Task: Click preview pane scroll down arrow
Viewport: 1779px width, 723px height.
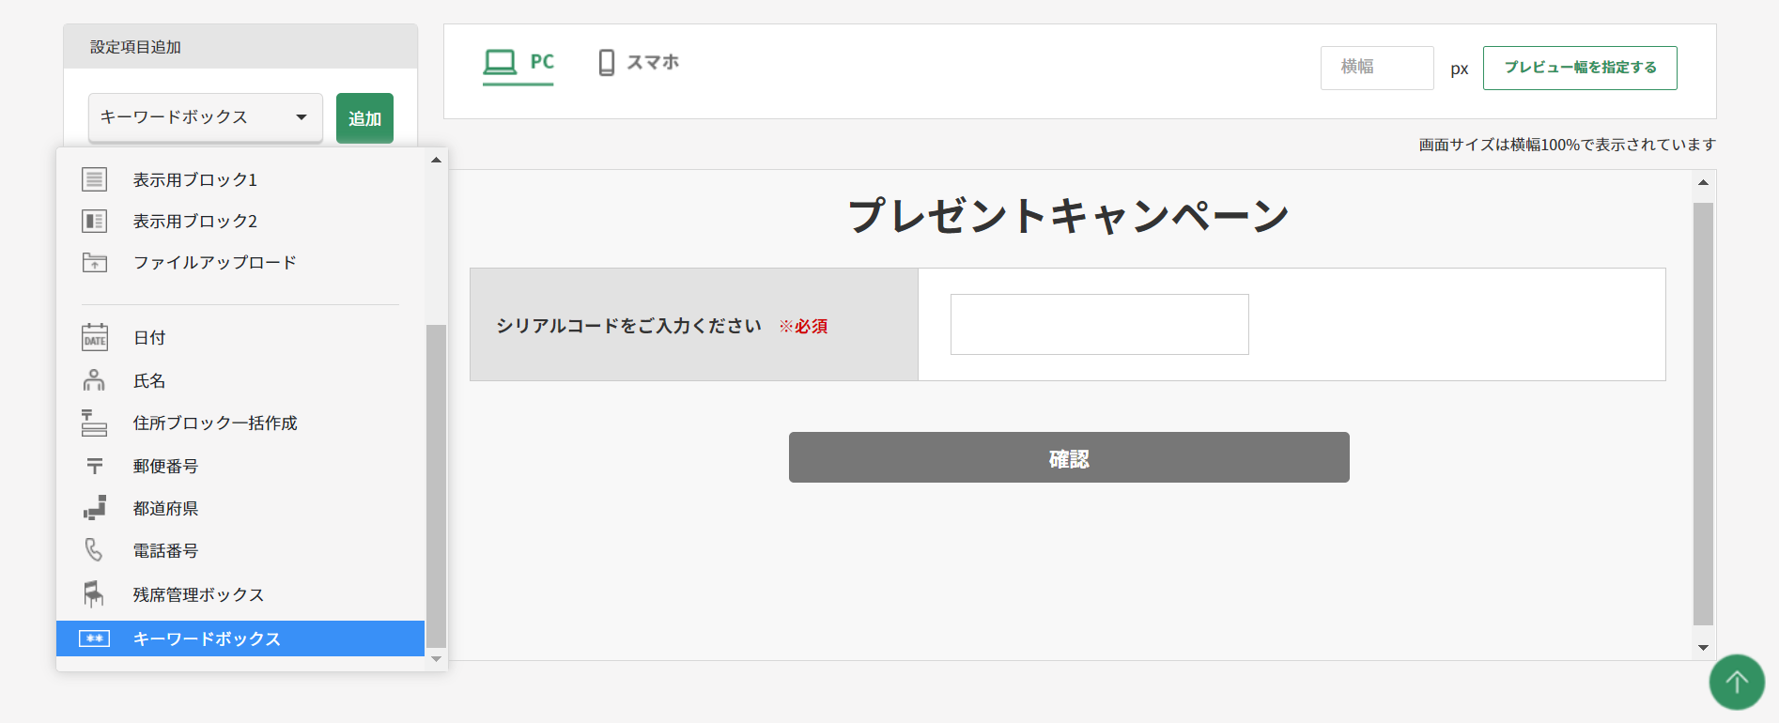Action: 1703,648
